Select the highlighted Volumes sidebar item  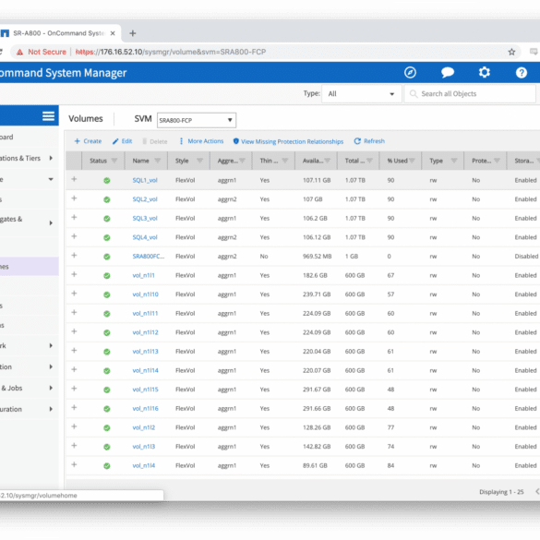click(x=30, y=267)
